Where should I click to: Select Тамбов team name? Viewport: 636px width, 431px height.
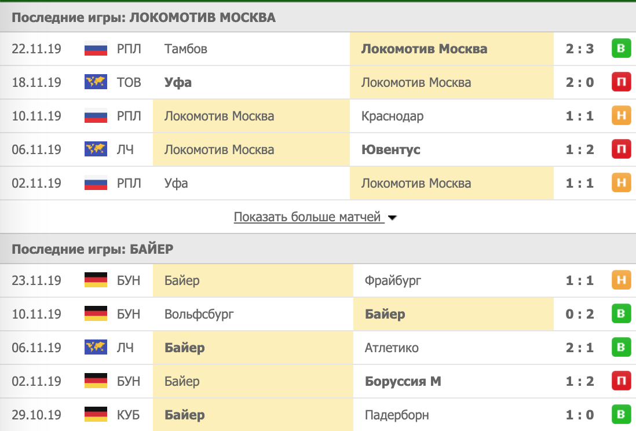(x=186, y=49)
